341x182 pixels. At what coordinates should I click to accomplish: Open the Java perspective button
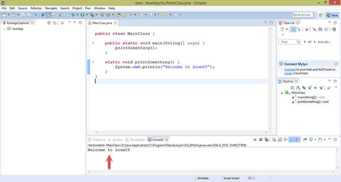332,15
